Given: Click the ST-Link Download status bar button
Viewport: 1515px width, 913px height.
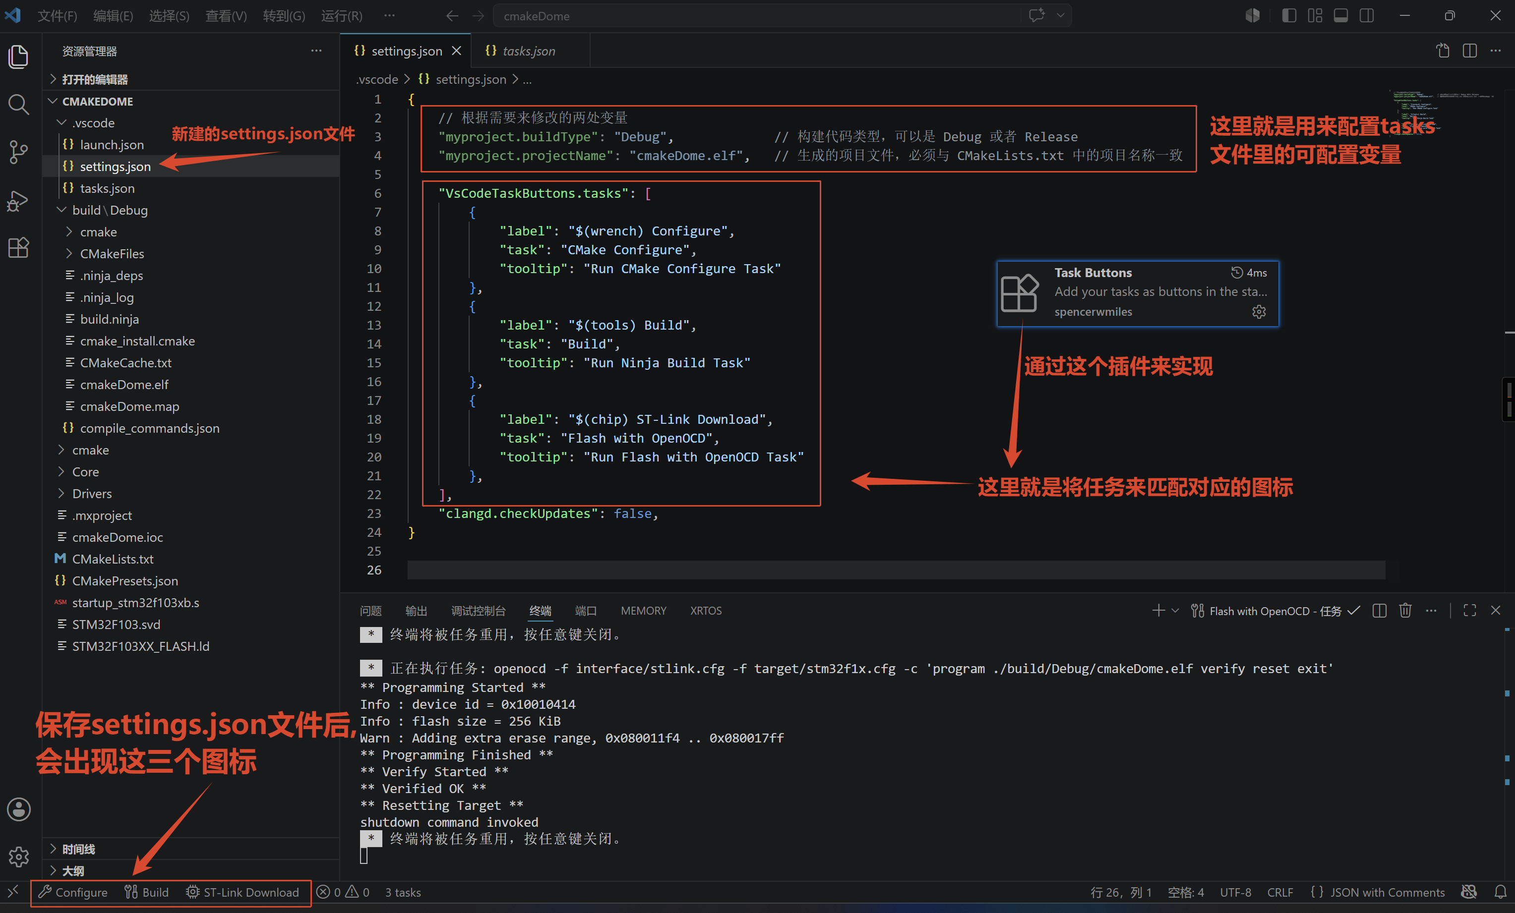Looking at the screenshot, I should [242, 892].
